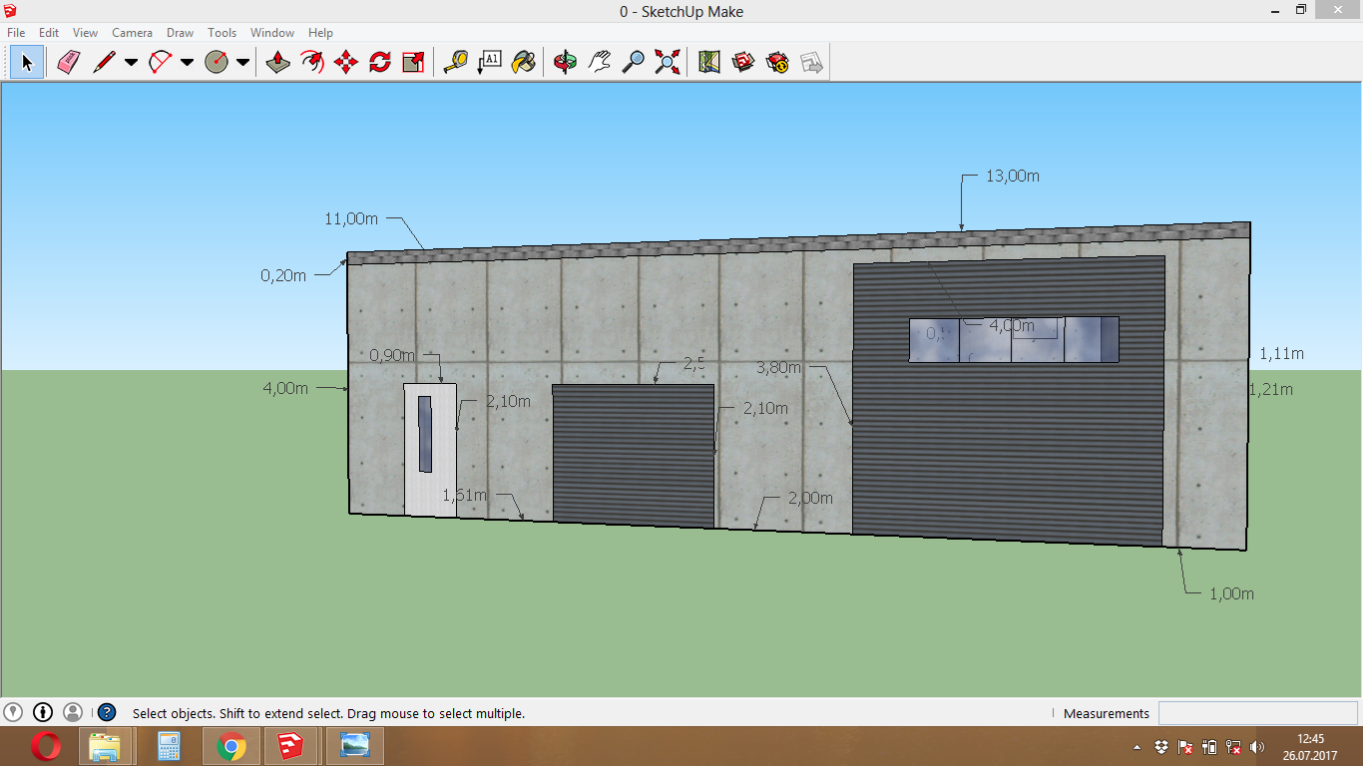1363x766 pixels.
Task: Click the geolocation status bar icon
Action: [x=13, y=712]
